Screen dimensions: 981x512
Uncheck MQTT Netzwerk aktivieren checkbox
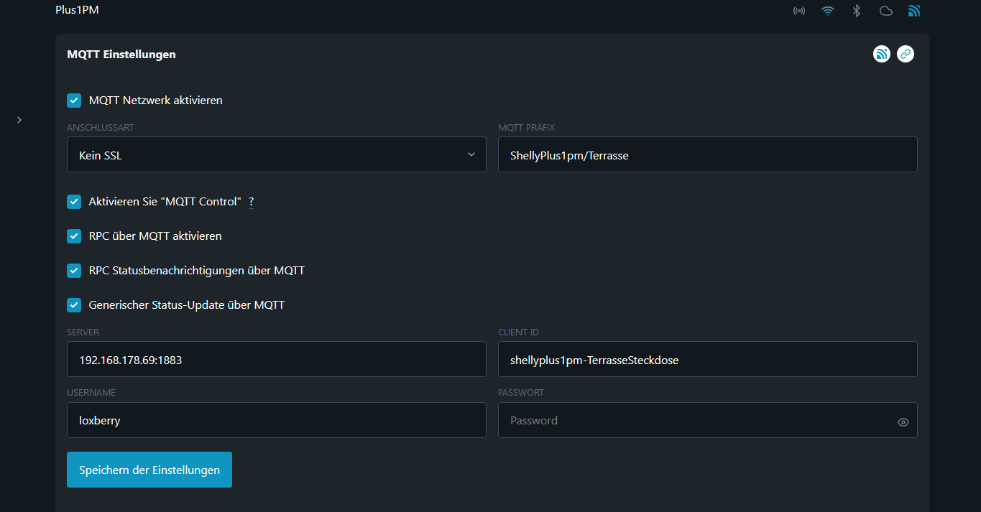tap(74, 101)
